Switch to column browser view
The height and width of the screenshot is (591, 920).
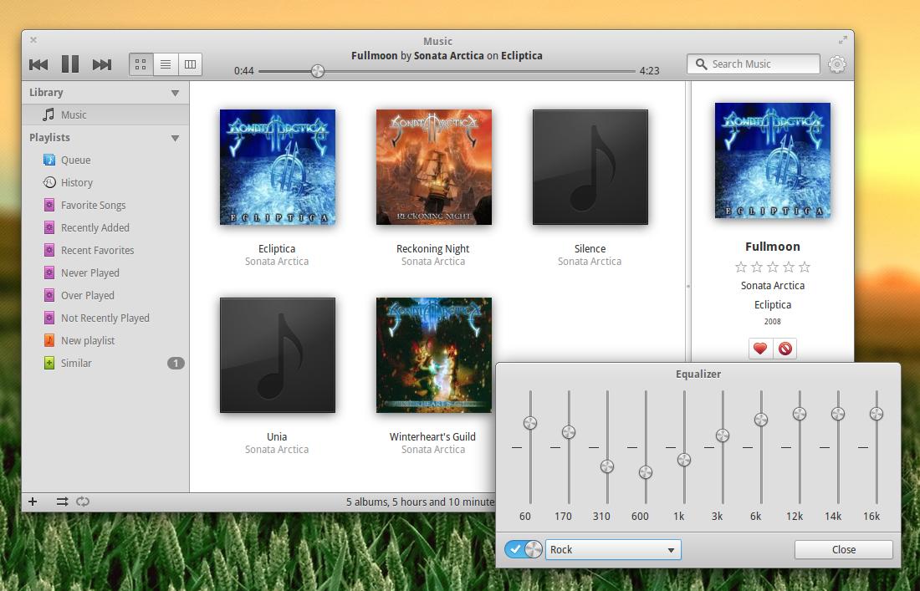(190, 64)
